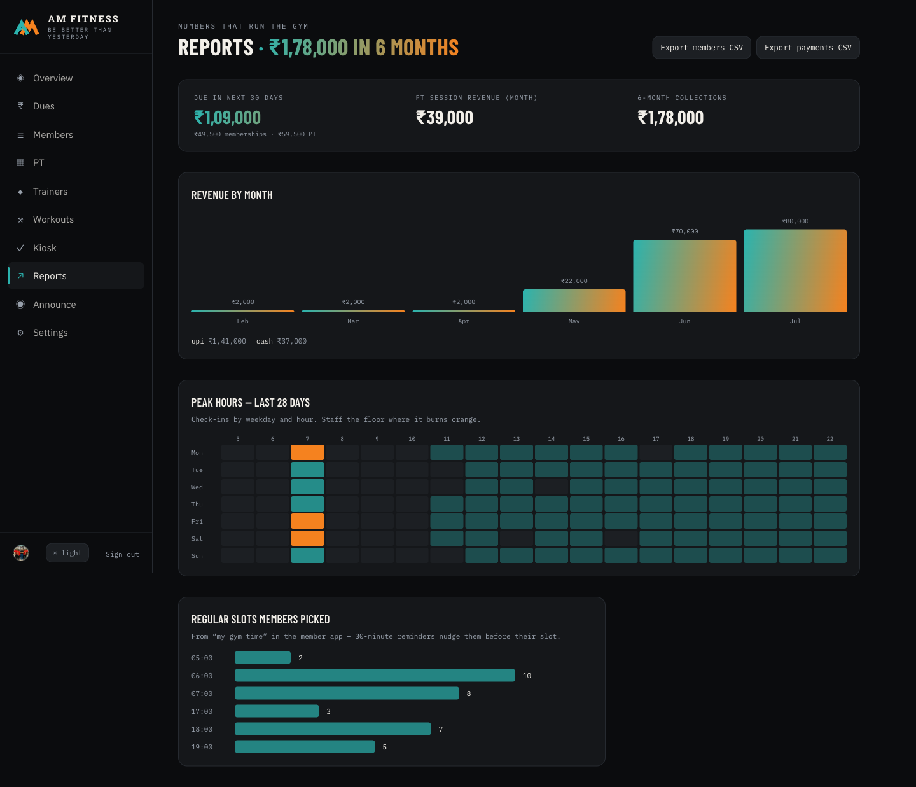Export members CSV
Screen dimensions: 916x787
pyautogui.click(x=702, y=48)
